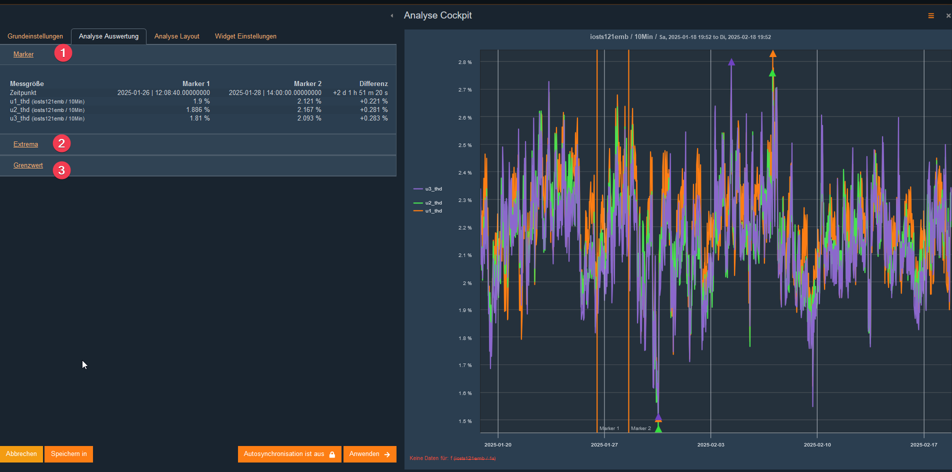Viewport: 952px width, 472px height.
Task: Collapse the Marker section
Action: tap(23, 54)
